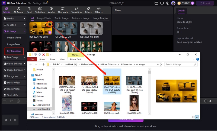This screenshot has width=217, height=131.
Task: Open the Effects panel
Action: coord(98,10)
